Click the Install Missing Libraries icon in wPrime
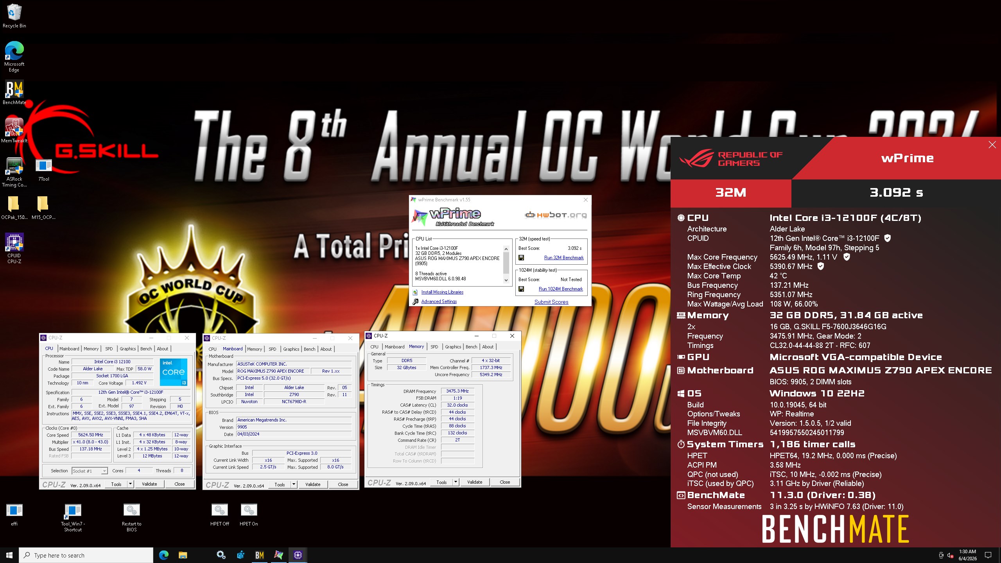This screenshot has height=563, width=1001. pyautogui.click(x=415, y=292)
